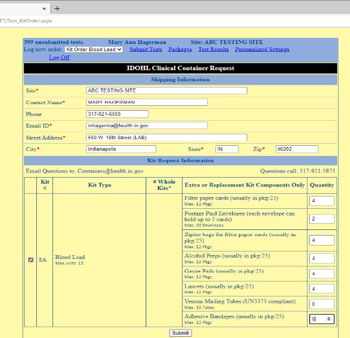Screen dimensions: 350x338
Task: Click the Adhesive Bandages quantity stepper arrows
Action: coord(329,319)
